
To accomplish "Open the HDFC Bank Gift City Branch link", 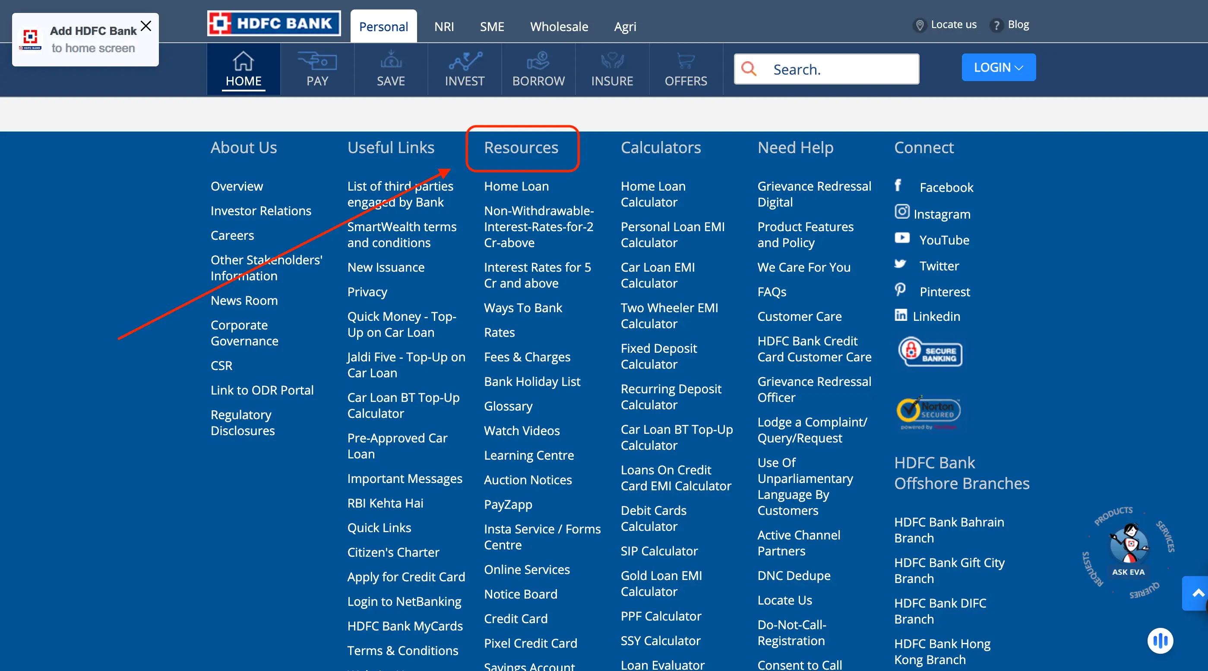I will 949,571.
